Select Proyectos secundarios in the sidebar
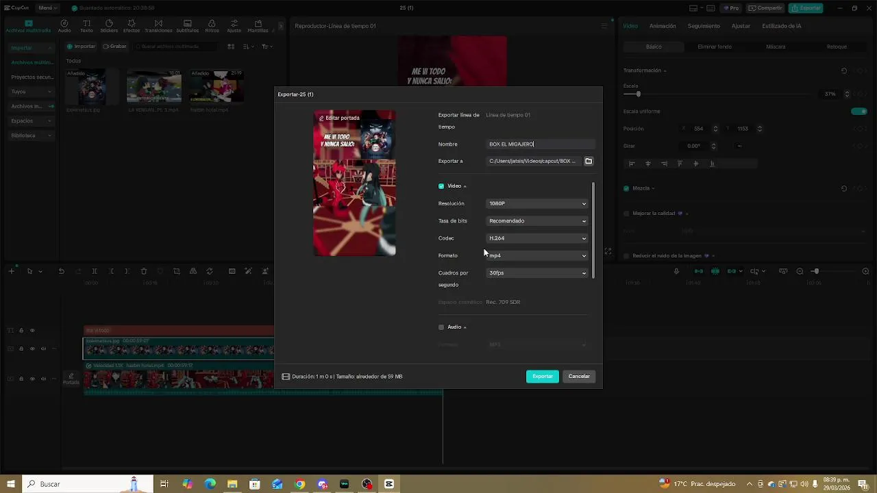The image size is (877, 493). [32, 77]
